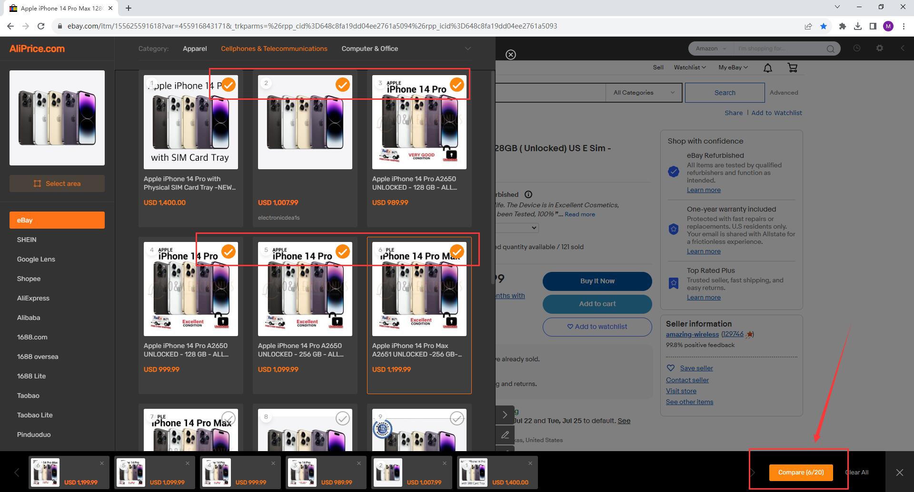Select the Apparel category
This screenshot has width=914, height=492.
[x=195, y=48]
